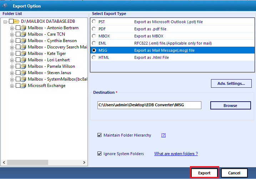The height and width of the screenshot is (179, 256).
Task: Click mailbox icon for Care TCN
Action: [23, 34]
